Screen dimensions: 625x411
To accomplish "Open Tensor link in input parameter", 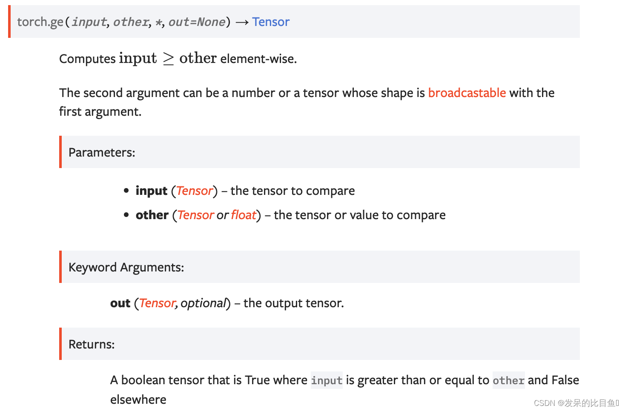I will click(x=194, y=191).
